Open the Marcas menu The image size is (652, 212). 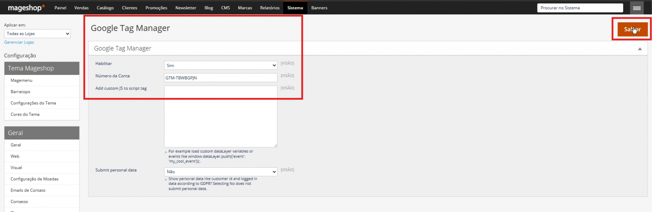[x=245, y=8]
